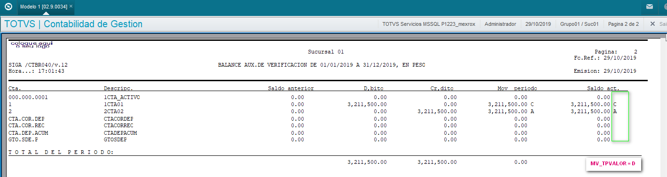Click TOTVS Servicios MSSQL P1223_mexrox environment label
This screenshot has width=667, height=177.
[x=428, y=24]
